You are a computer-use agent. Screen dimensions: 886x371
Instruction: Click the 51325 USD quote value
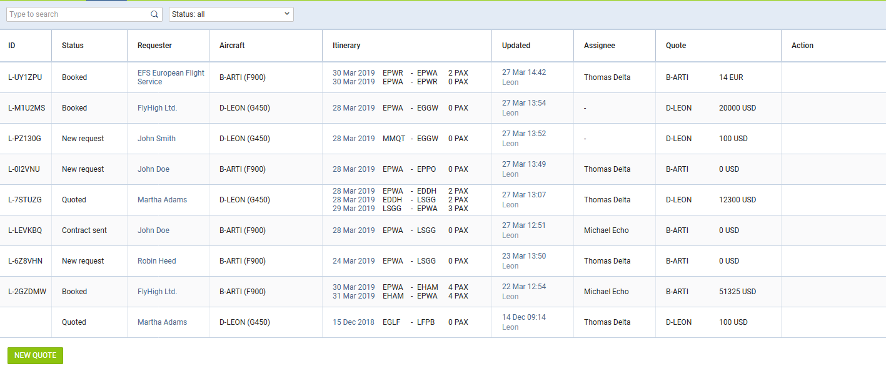tap(738, 292)
